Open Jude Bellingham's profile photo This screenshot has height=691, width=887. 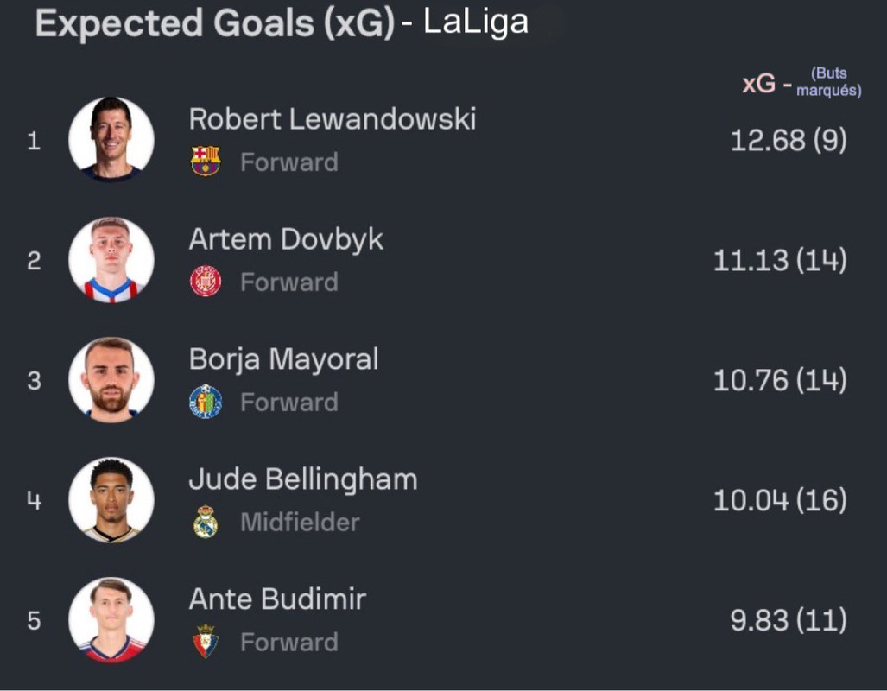111,500
